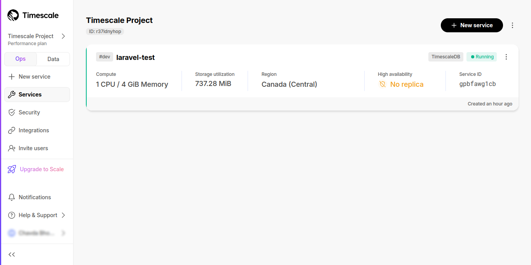Click the Created an hour ago text
Viewport: 531px width, 265px height.
pyautogui.click(x=490, y=104)
